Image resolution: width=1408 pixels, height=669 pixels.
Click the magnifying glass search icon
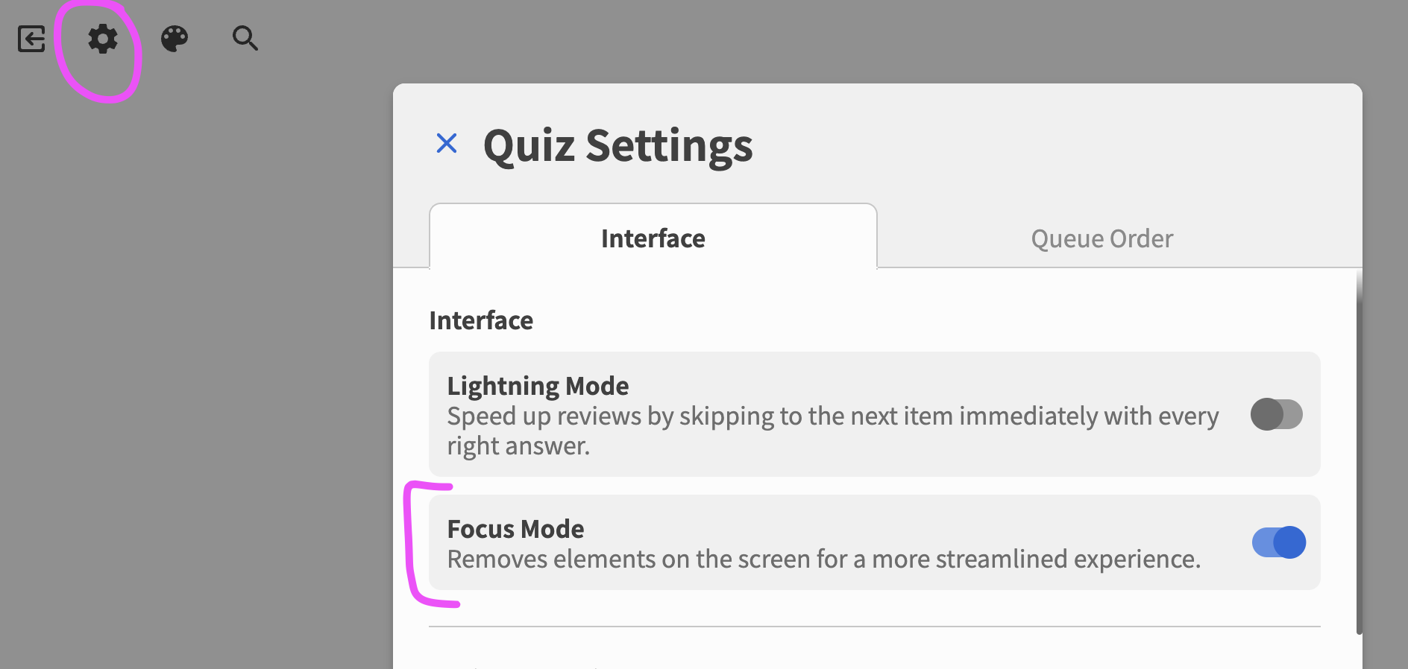(x=245, y=38)
